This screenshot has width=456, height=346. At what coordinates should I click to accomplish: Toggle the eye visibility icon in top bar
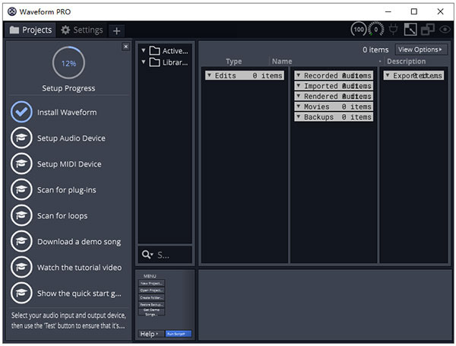pos(445,30)
